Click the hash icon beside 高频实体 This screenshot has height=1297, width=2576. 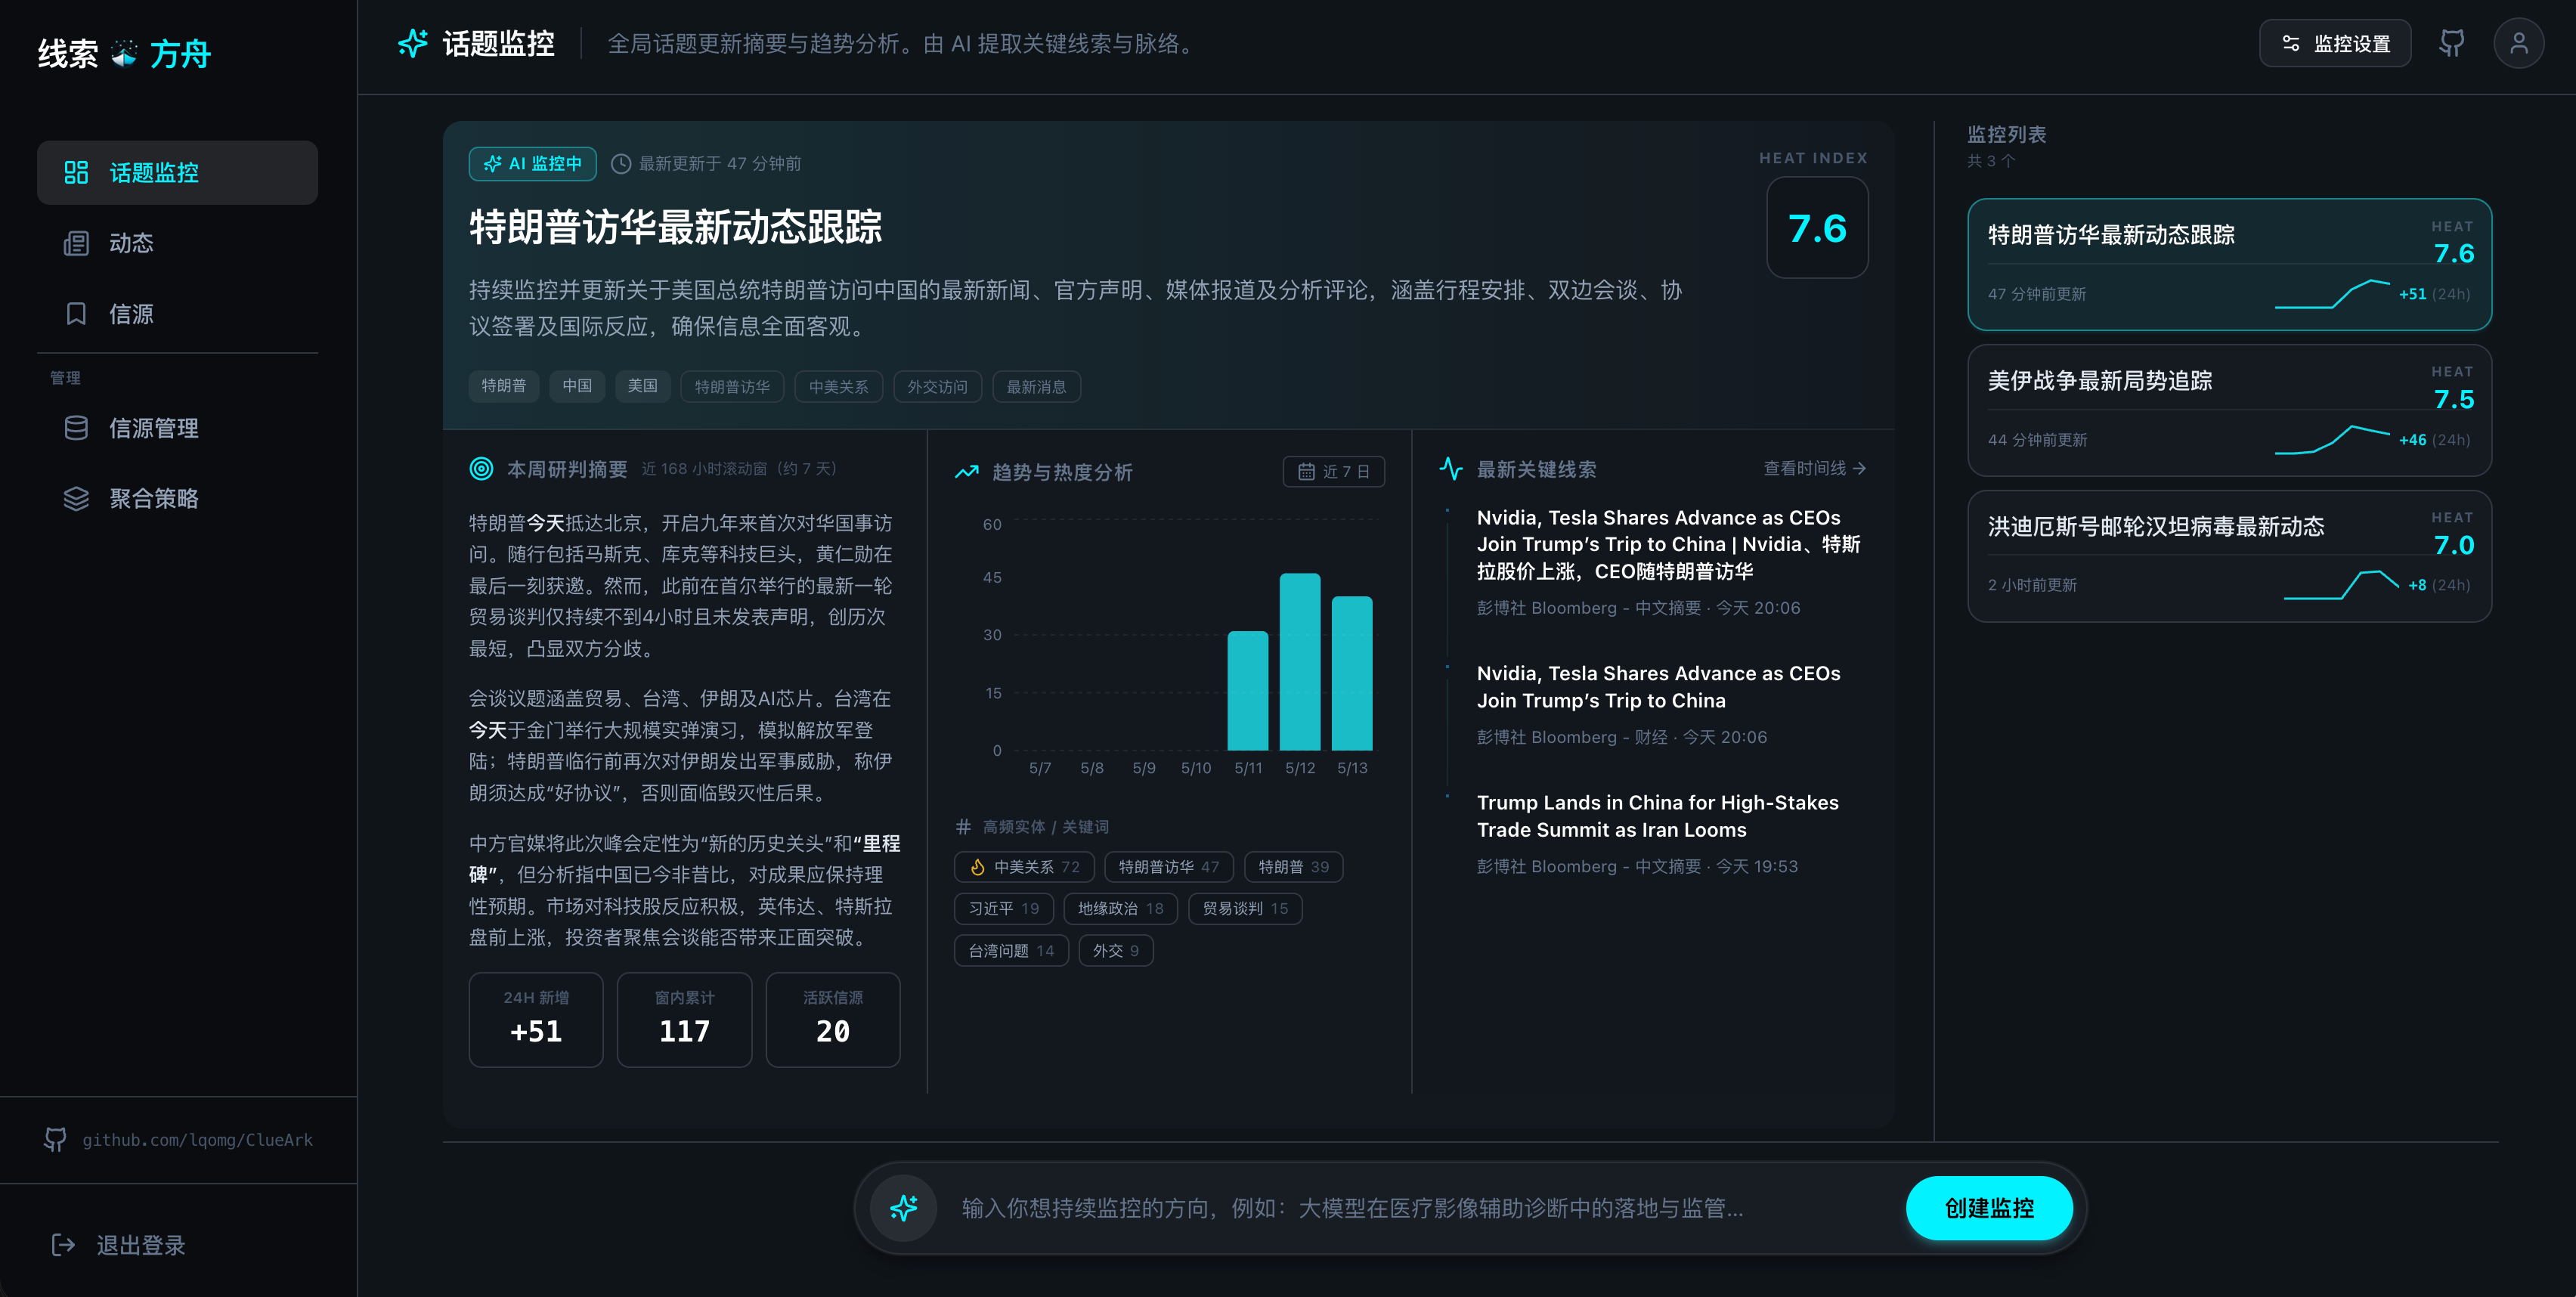[963, 827]
